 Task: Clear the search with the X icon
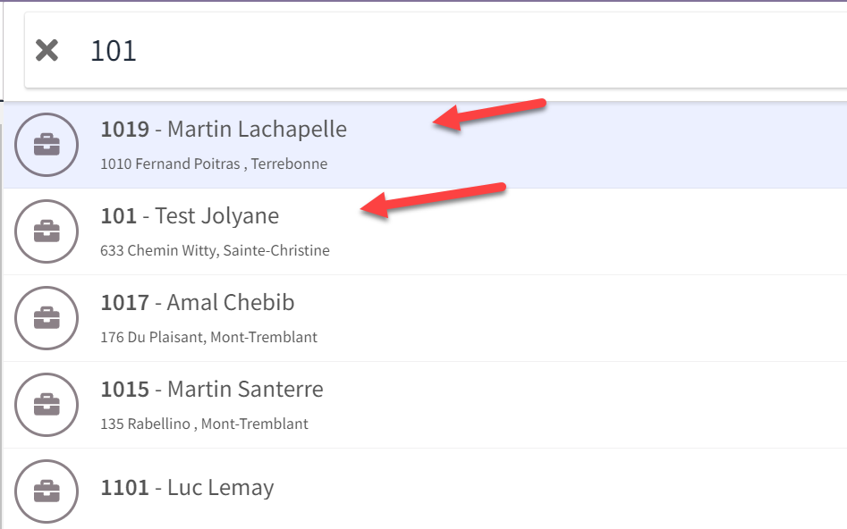pyautogui.click(x=47, y=50)
